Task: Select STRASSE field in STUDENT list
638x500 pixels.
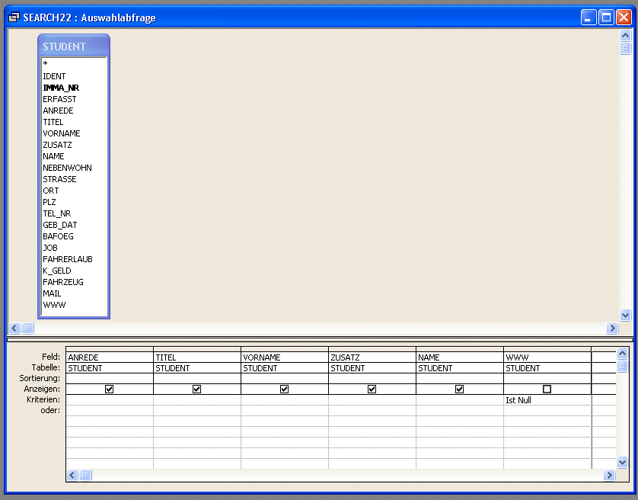Action: click(74, 179)
